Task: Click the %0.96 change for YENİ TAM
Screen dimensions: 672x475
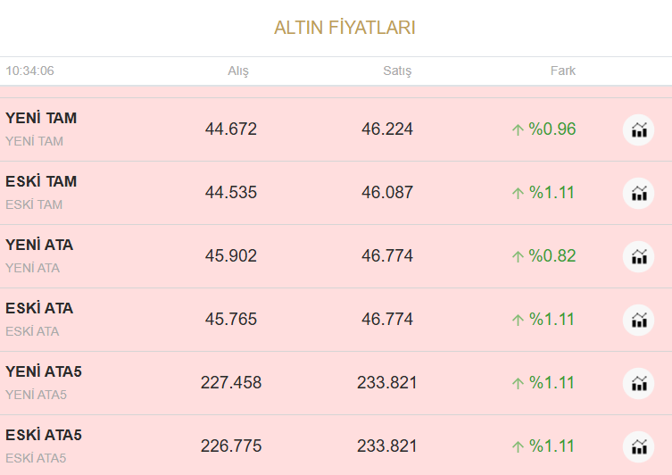Action: coord(552,129)
